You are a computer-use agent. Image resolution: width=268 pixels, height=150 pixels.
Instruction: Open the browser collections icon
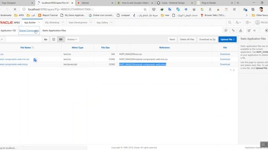coord(253,9)
